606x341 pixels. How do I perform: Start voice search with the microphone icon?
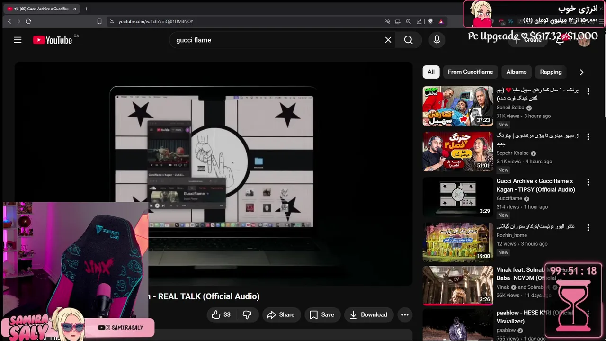(437, 40)
